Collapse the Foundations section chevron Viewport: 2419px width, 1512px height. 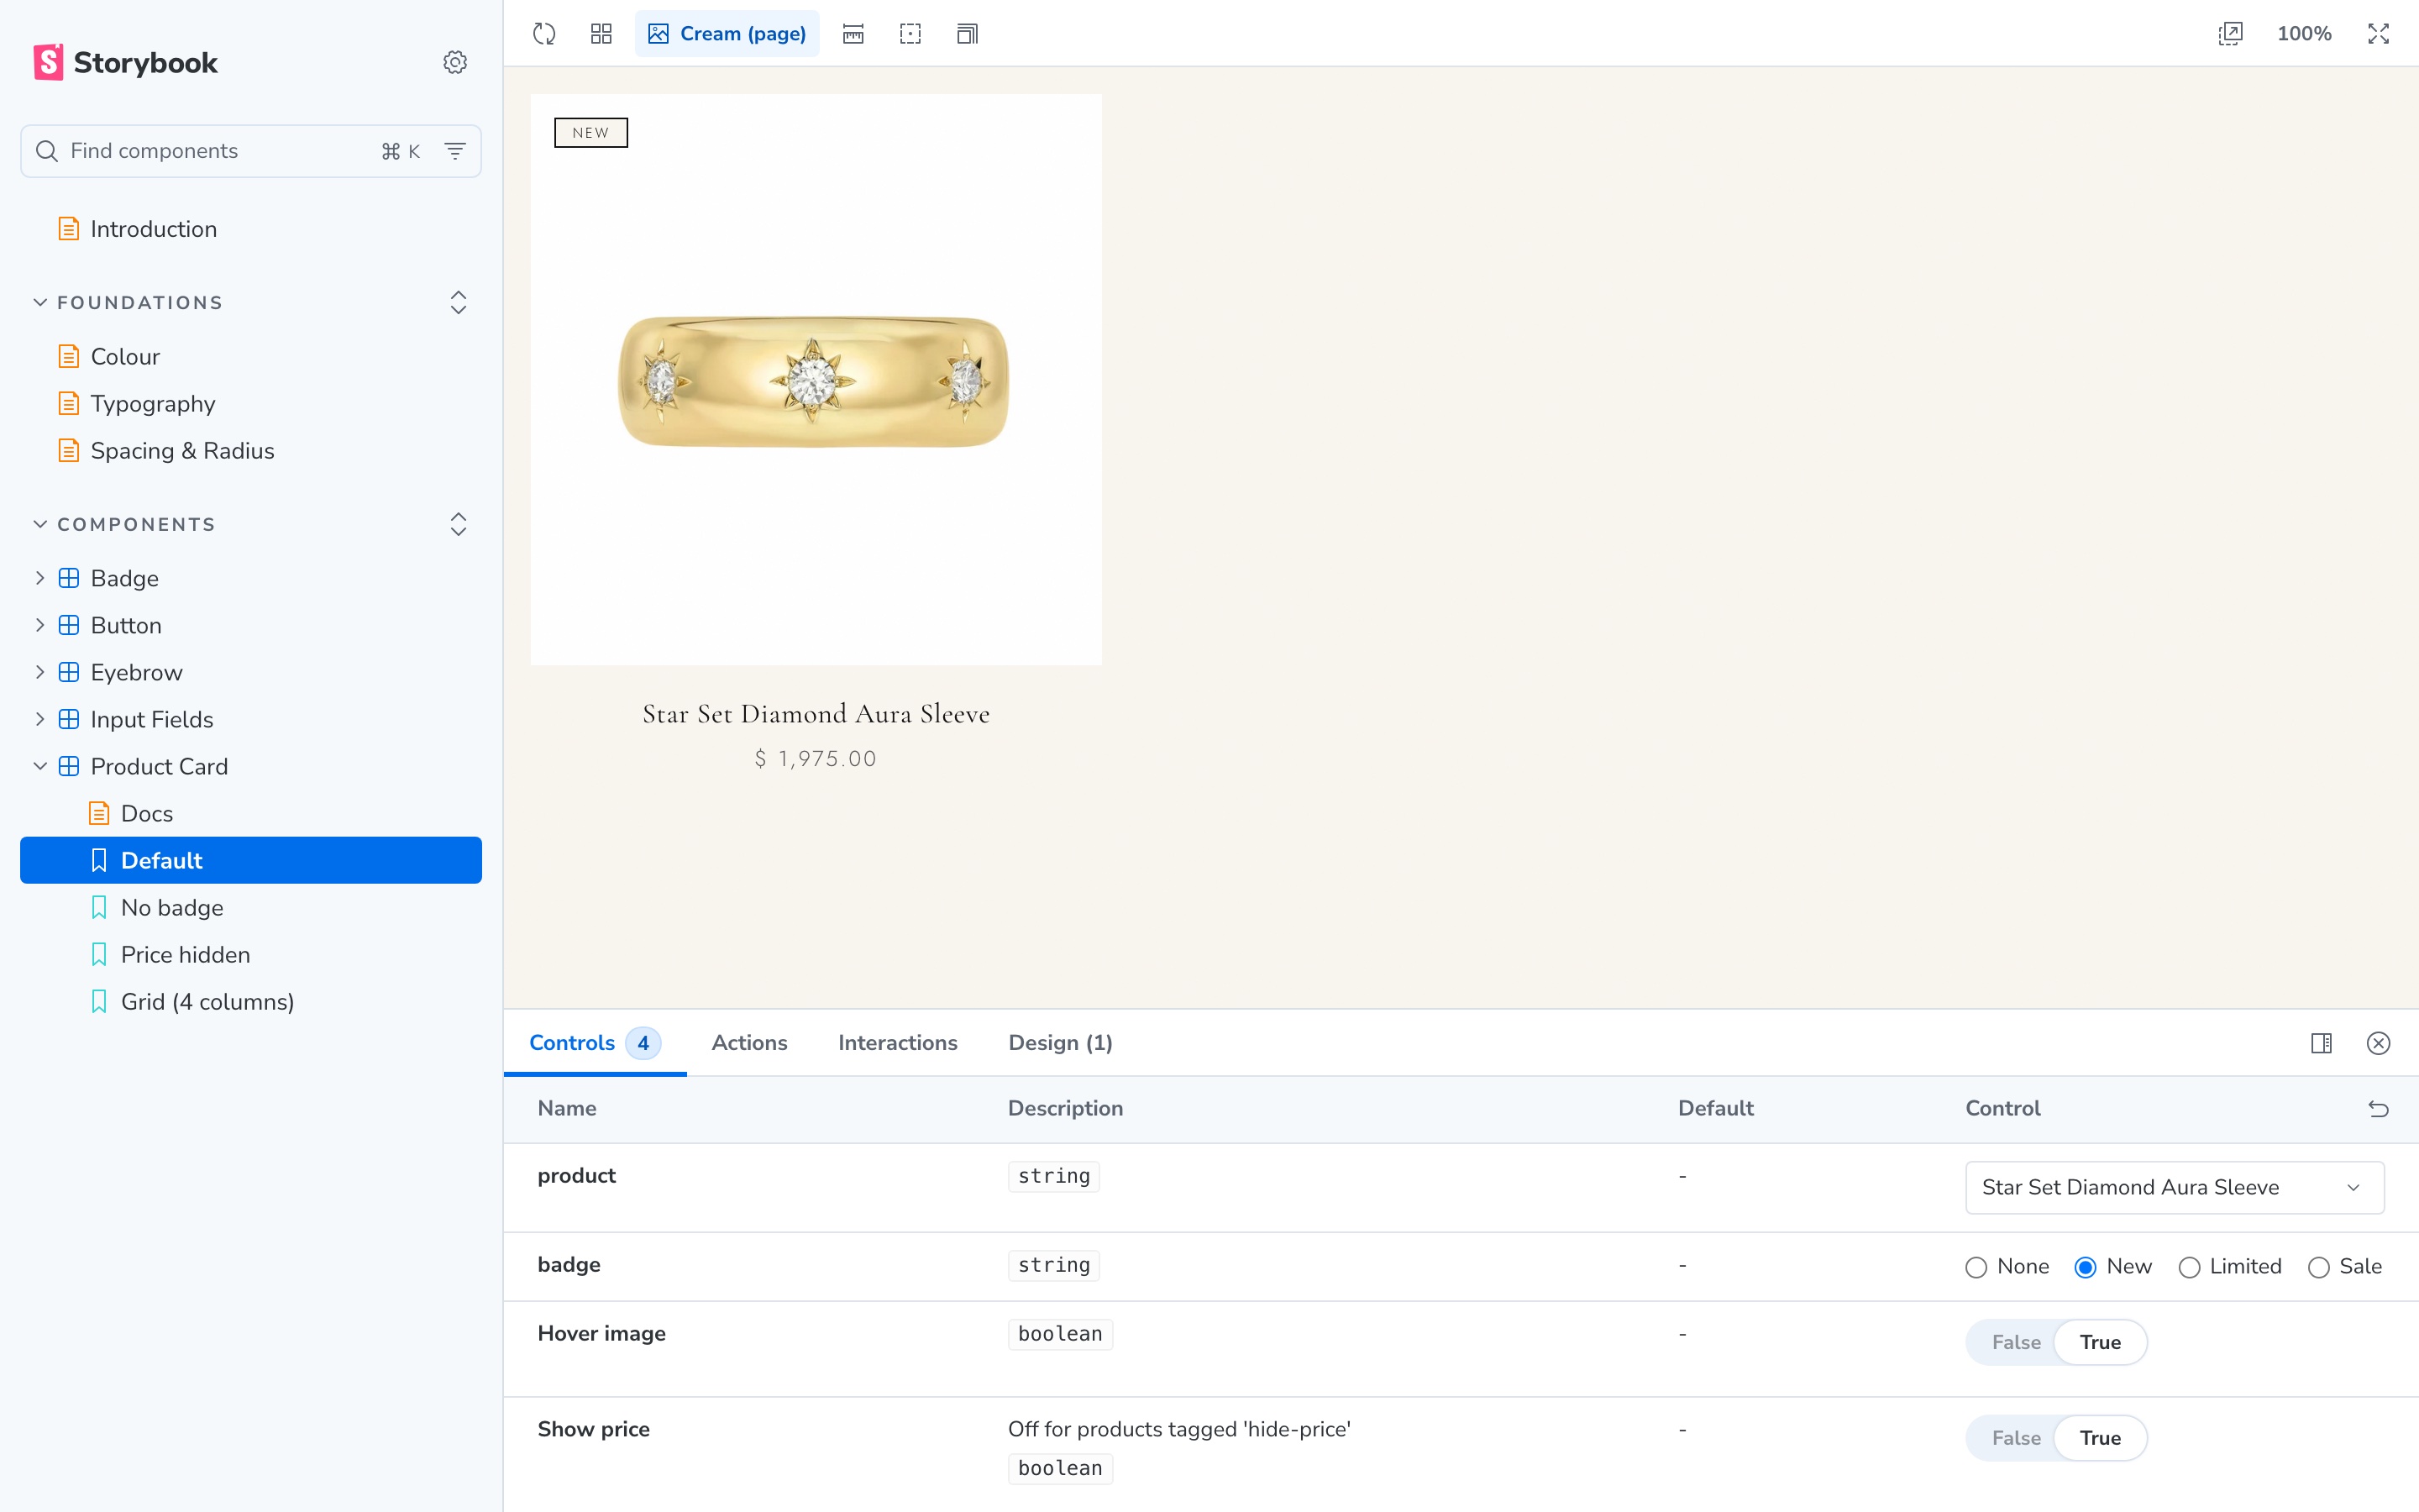point(40,302)
